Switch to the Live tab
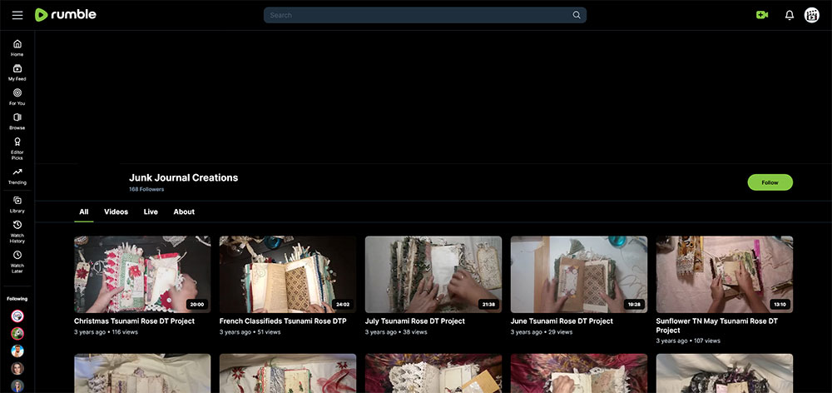832x393 pixels. coord(151,211)
